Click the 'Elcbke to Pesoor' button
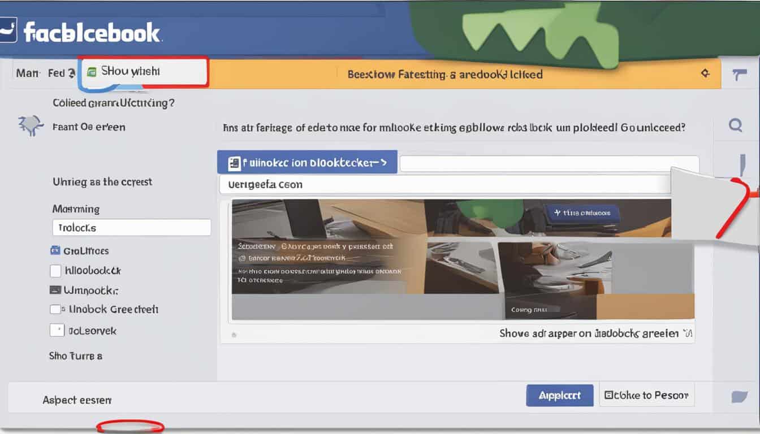The height and width of the screenshot is (434, 760). 646,395
